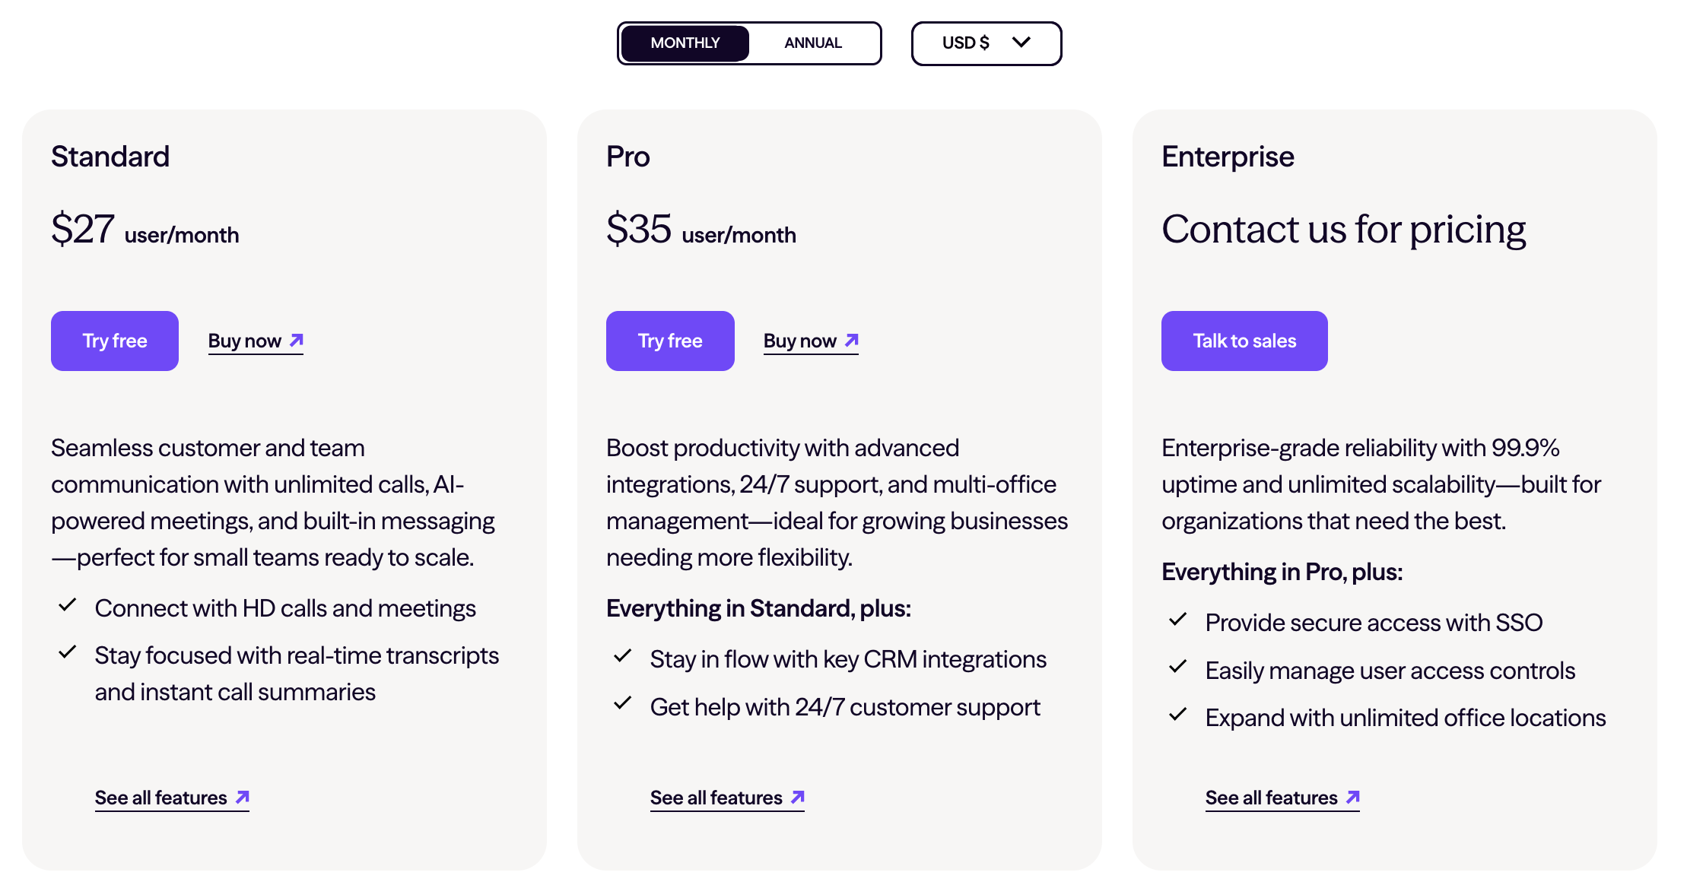Open the USD $ currency dropdown
The image size is (1687, 885).
click(x=986, y=43)
